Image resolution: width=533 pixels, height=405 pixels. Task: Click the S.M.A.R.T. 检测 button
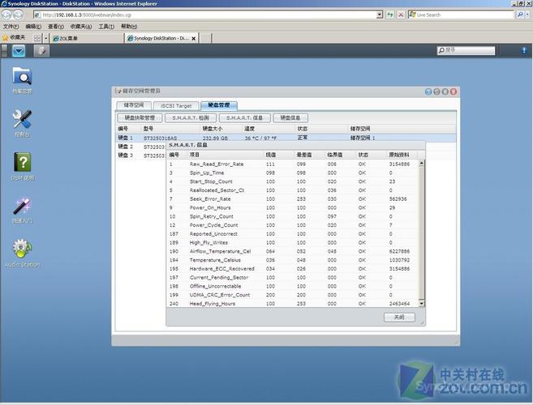(191, 117)
